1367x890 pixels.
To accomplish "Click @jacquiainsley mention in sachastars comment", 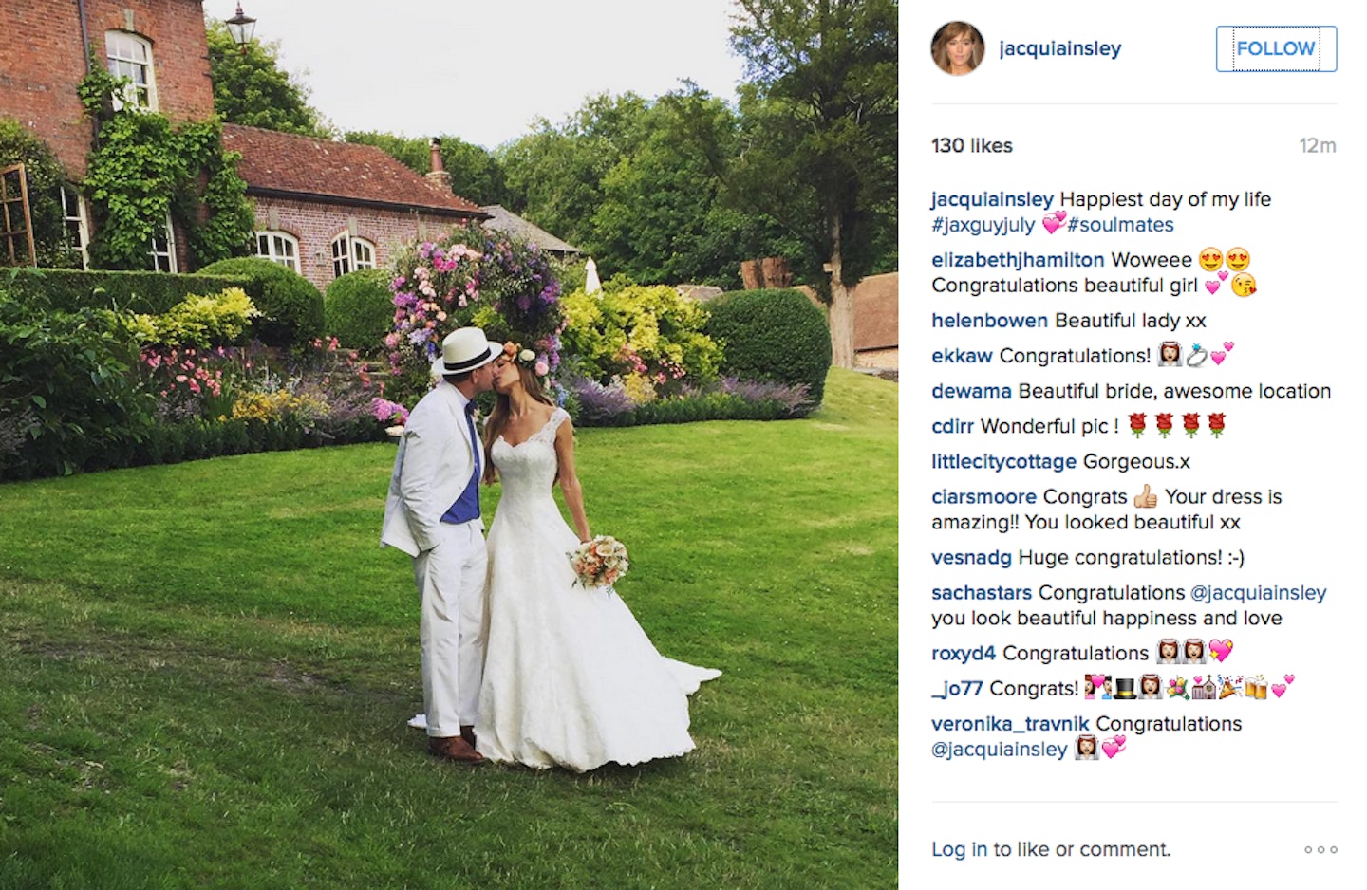I will [x=1258, y=592].
